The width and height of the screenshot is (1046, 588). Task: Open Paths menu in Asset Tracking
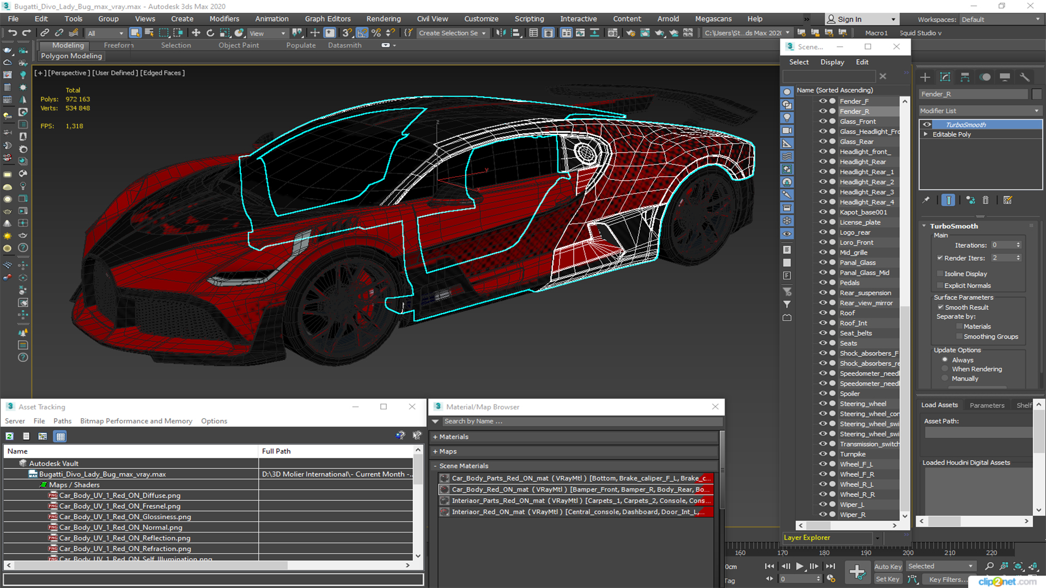click(62, 421)
